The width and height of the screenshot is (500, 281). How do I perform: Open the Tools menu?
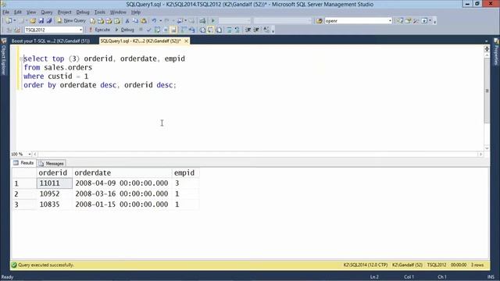[100, 12]
